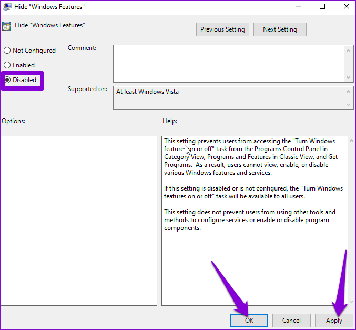Viewport: 356px width, 330px height.
Task: Click Supported on box scroll down arrow
Action: [x=348, y=105]
